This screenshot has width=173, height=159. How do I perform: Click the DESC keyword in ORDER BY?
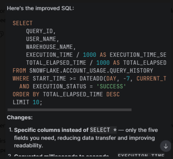pos(113,94)
